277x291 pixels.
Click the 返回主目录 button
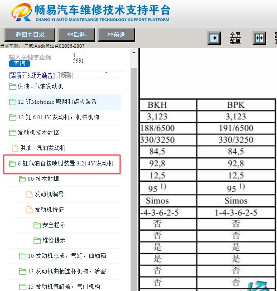coord(29,35)
